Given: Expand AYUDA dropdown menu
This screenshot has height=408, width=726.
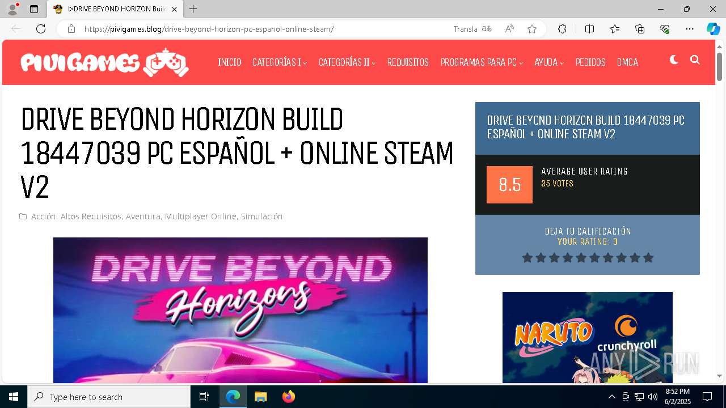Looking at the screenshot, I should [549, 62].
